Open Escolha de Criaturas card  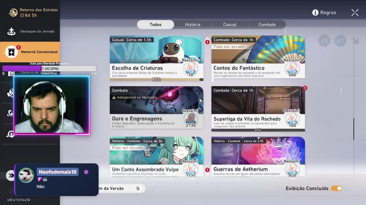pyautogui.click(x=156, y=58)
